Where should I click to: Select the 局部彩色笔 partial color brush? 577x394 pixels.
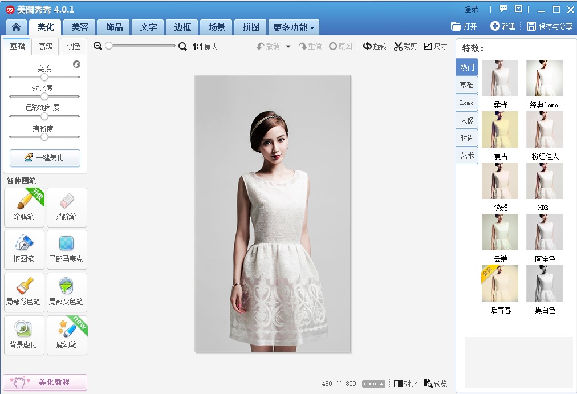pos(25,291)
